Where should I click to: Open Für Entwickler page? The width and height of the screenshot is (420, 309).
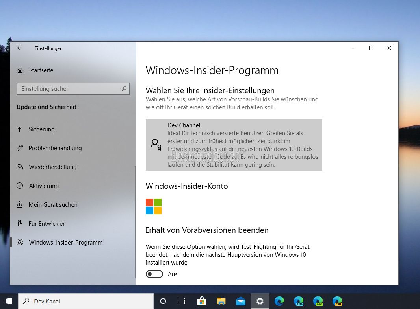[x=73, y=223]
